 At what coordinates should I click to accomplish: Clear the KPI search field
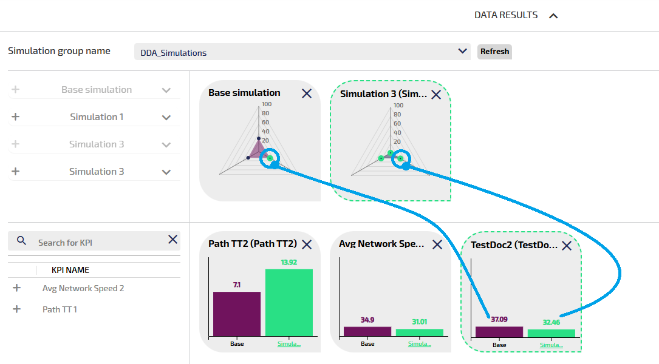172,240
